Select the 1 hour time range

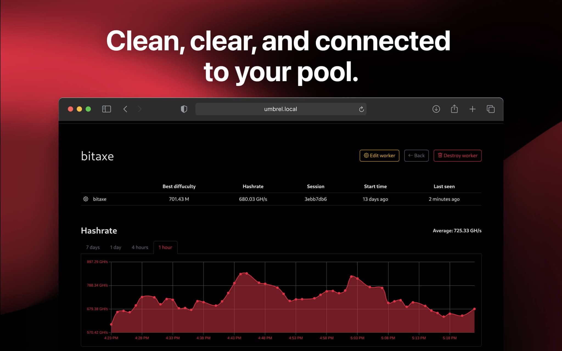[x=165, y=247]
